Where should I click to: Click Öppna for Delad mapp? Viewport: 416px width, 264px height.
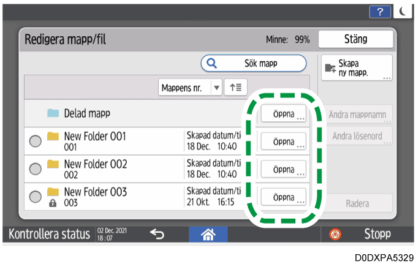click(284, 114)
